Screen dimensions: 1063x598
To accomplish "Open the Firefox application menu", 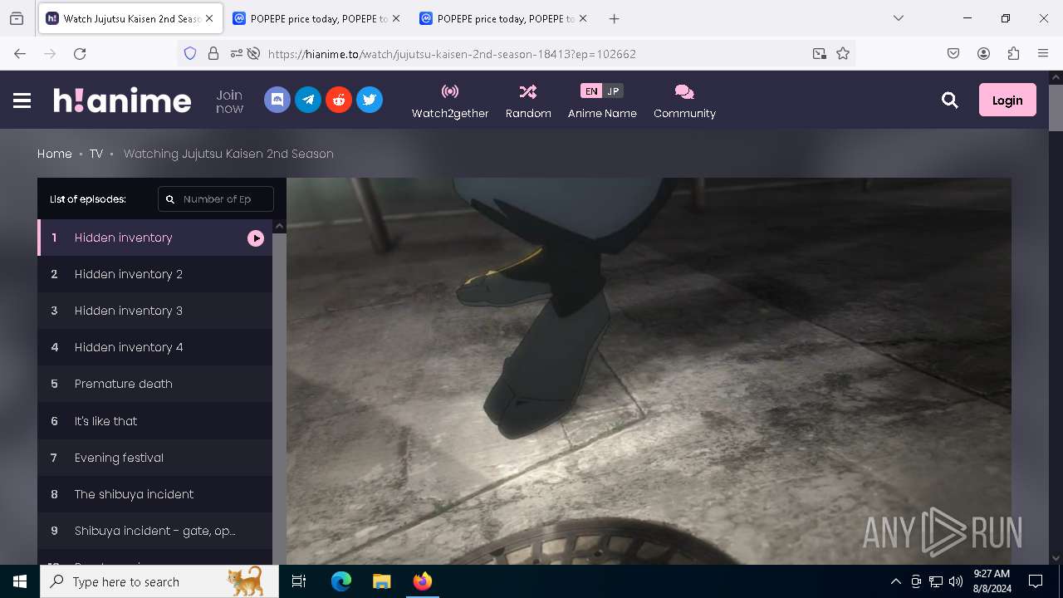I will coord(1043,53).
